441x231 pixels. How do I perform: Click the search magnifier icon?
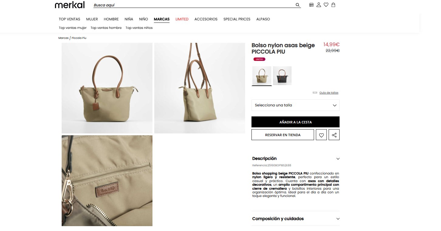(x=298, y=5)
